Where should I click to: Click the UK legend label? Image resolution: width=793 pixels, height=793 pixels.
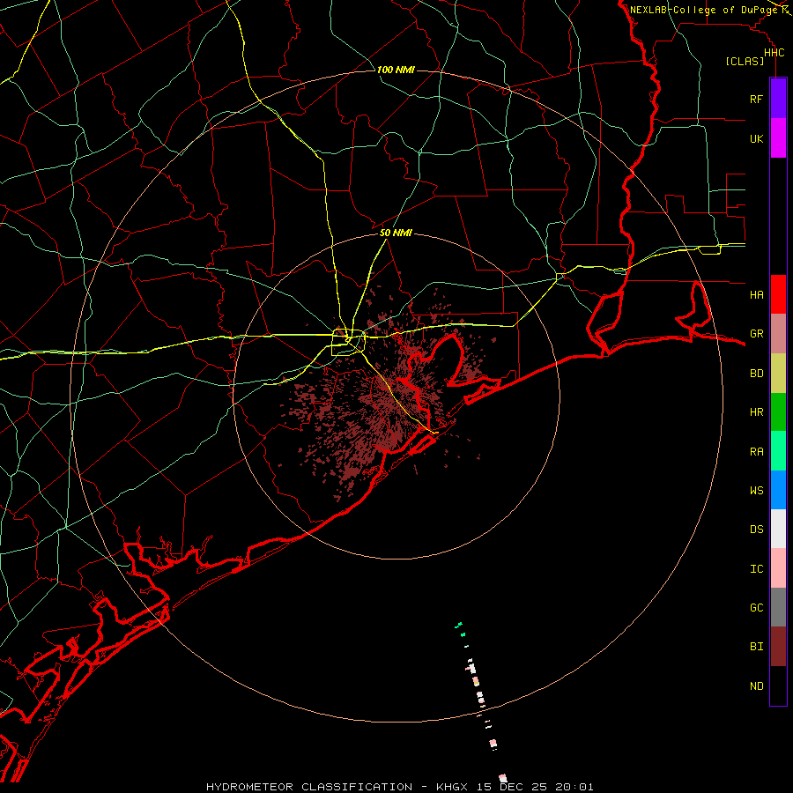(x=756, y=138)
